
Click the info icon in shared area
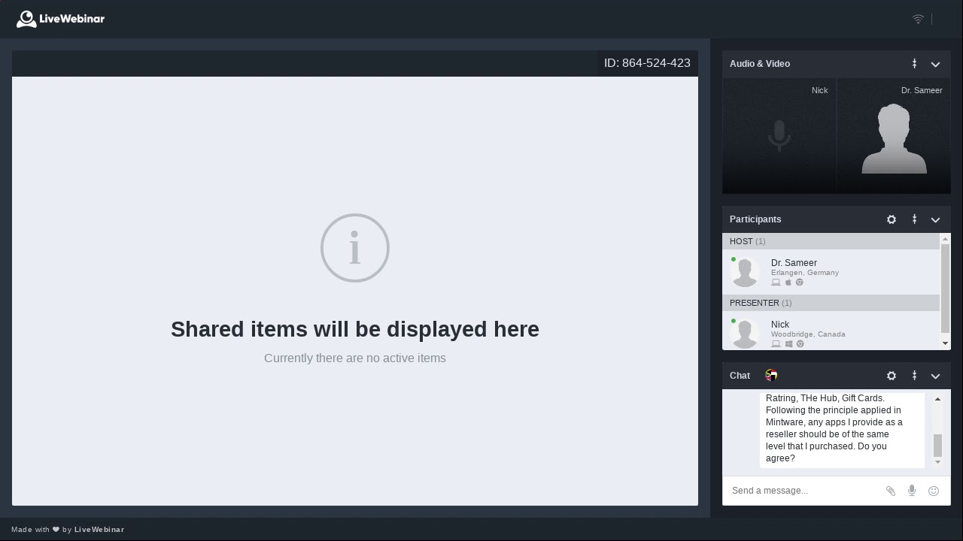coord(355,248)
